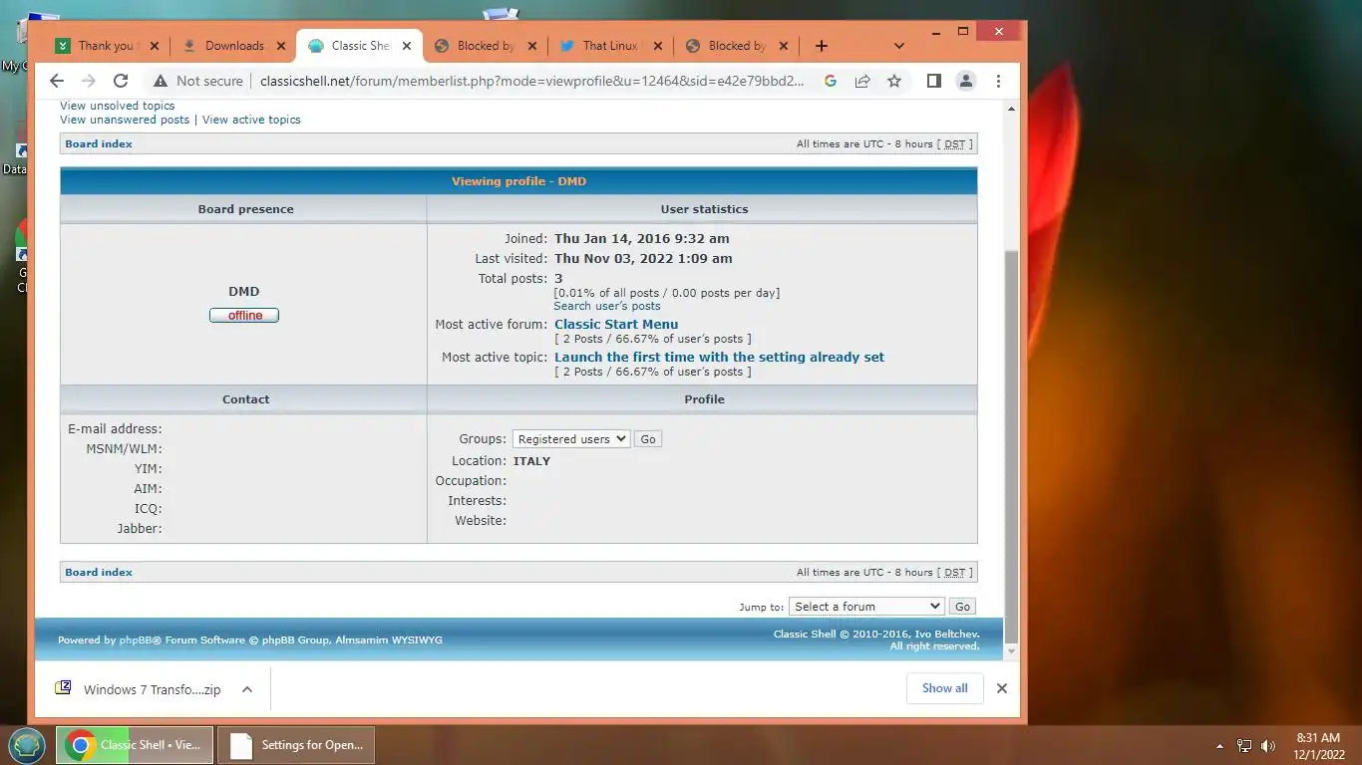This screenshot has height=765, width=1362.
Task: Switch to the Thank you tab
Action: 106,46
